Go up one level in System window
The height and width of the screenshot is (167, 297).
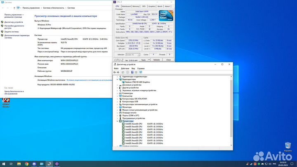point(14,8)
